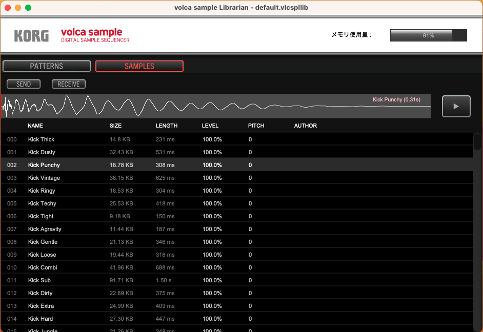The width and height of the screenshot is (483, 332).
Task: Click the 14.8 KB size value
Action: pos(120,139)
